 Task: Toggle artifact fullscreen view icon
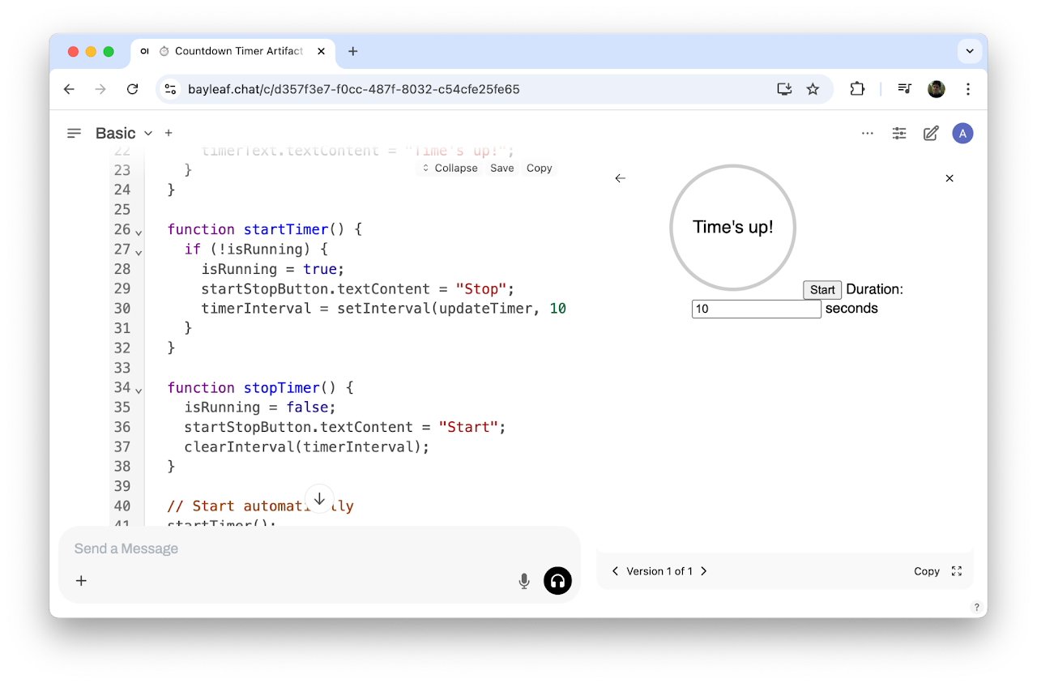pyautogui.click(x=957, y=571)
